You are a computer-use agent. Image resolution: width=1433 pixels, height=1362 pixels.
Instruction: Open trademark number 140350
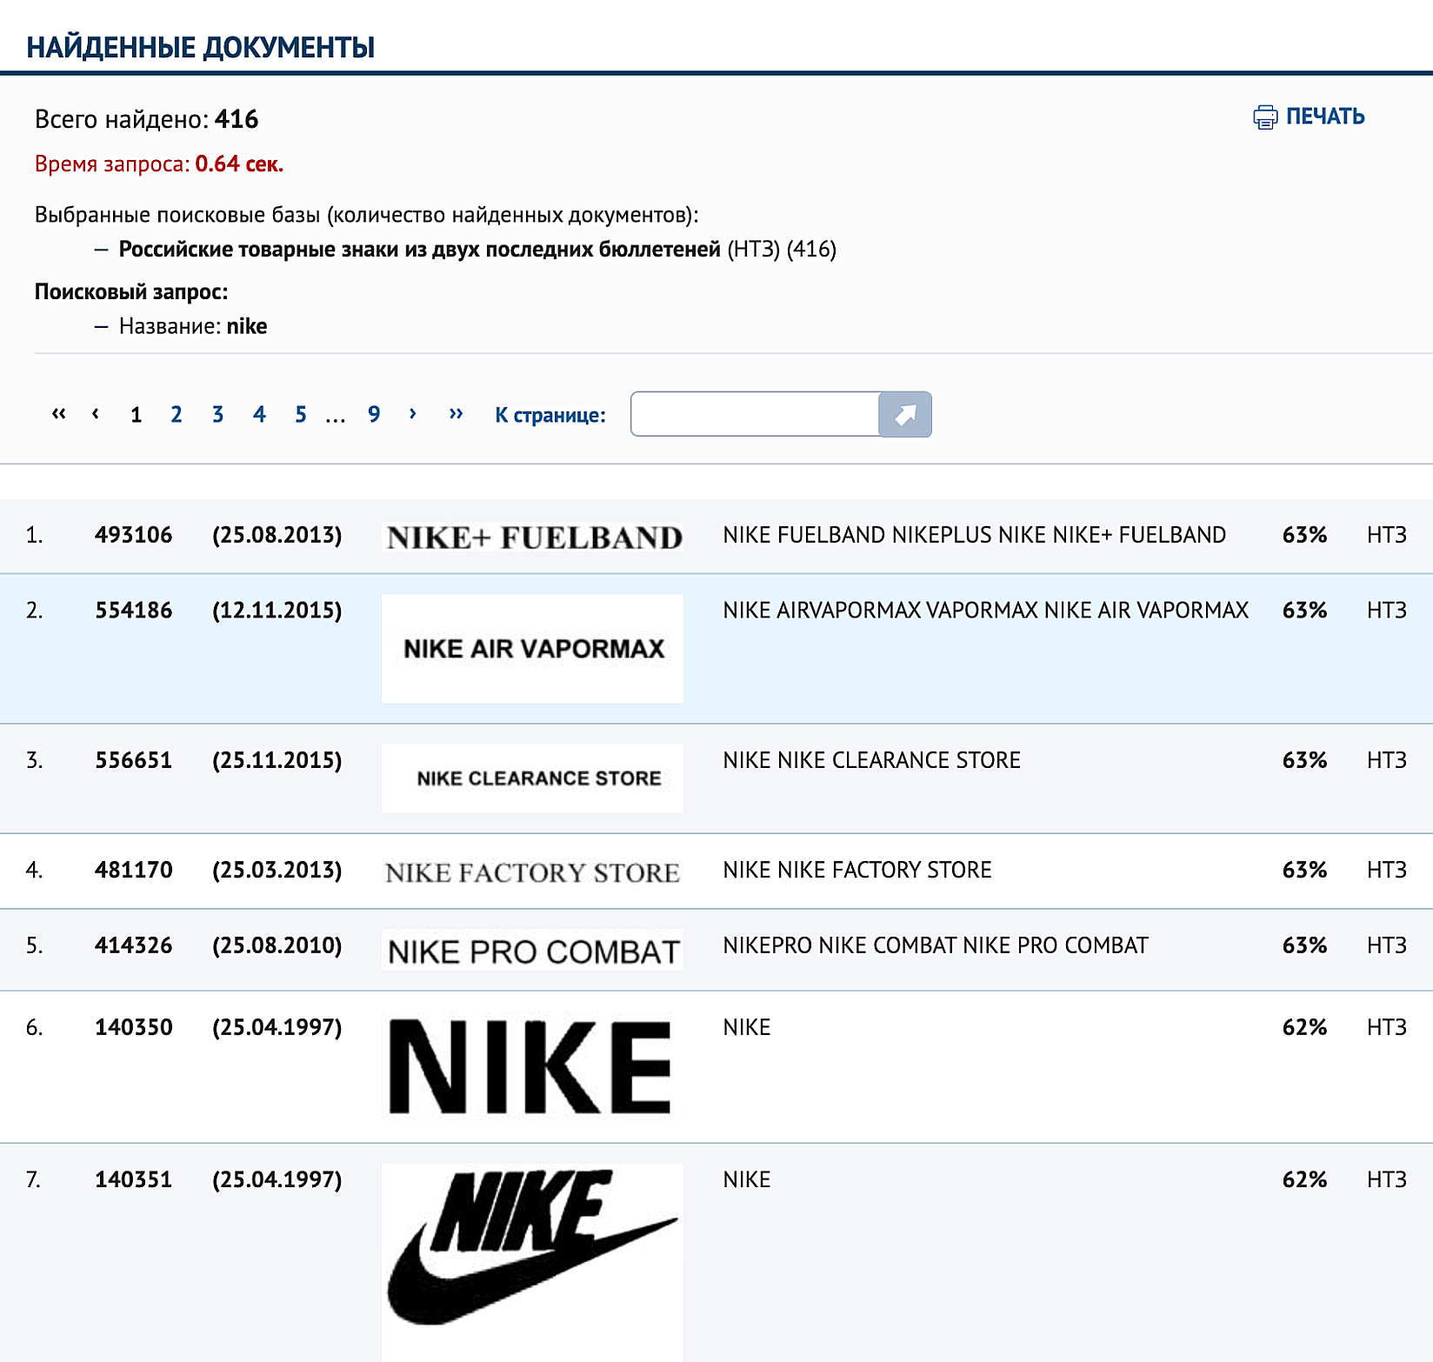point(134,1027)
